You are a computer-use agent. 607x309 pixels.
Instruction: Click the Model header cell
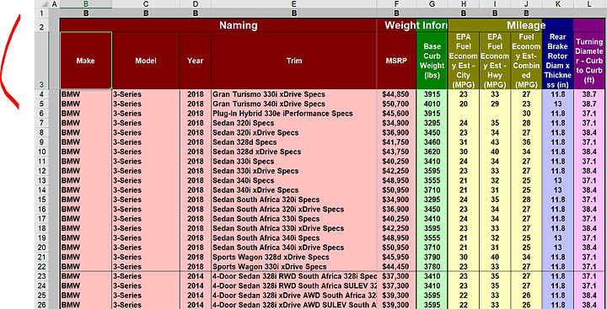point(146,61)
